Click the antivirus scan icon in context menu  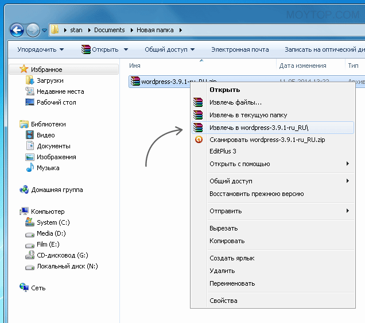[x=199, y=140]
